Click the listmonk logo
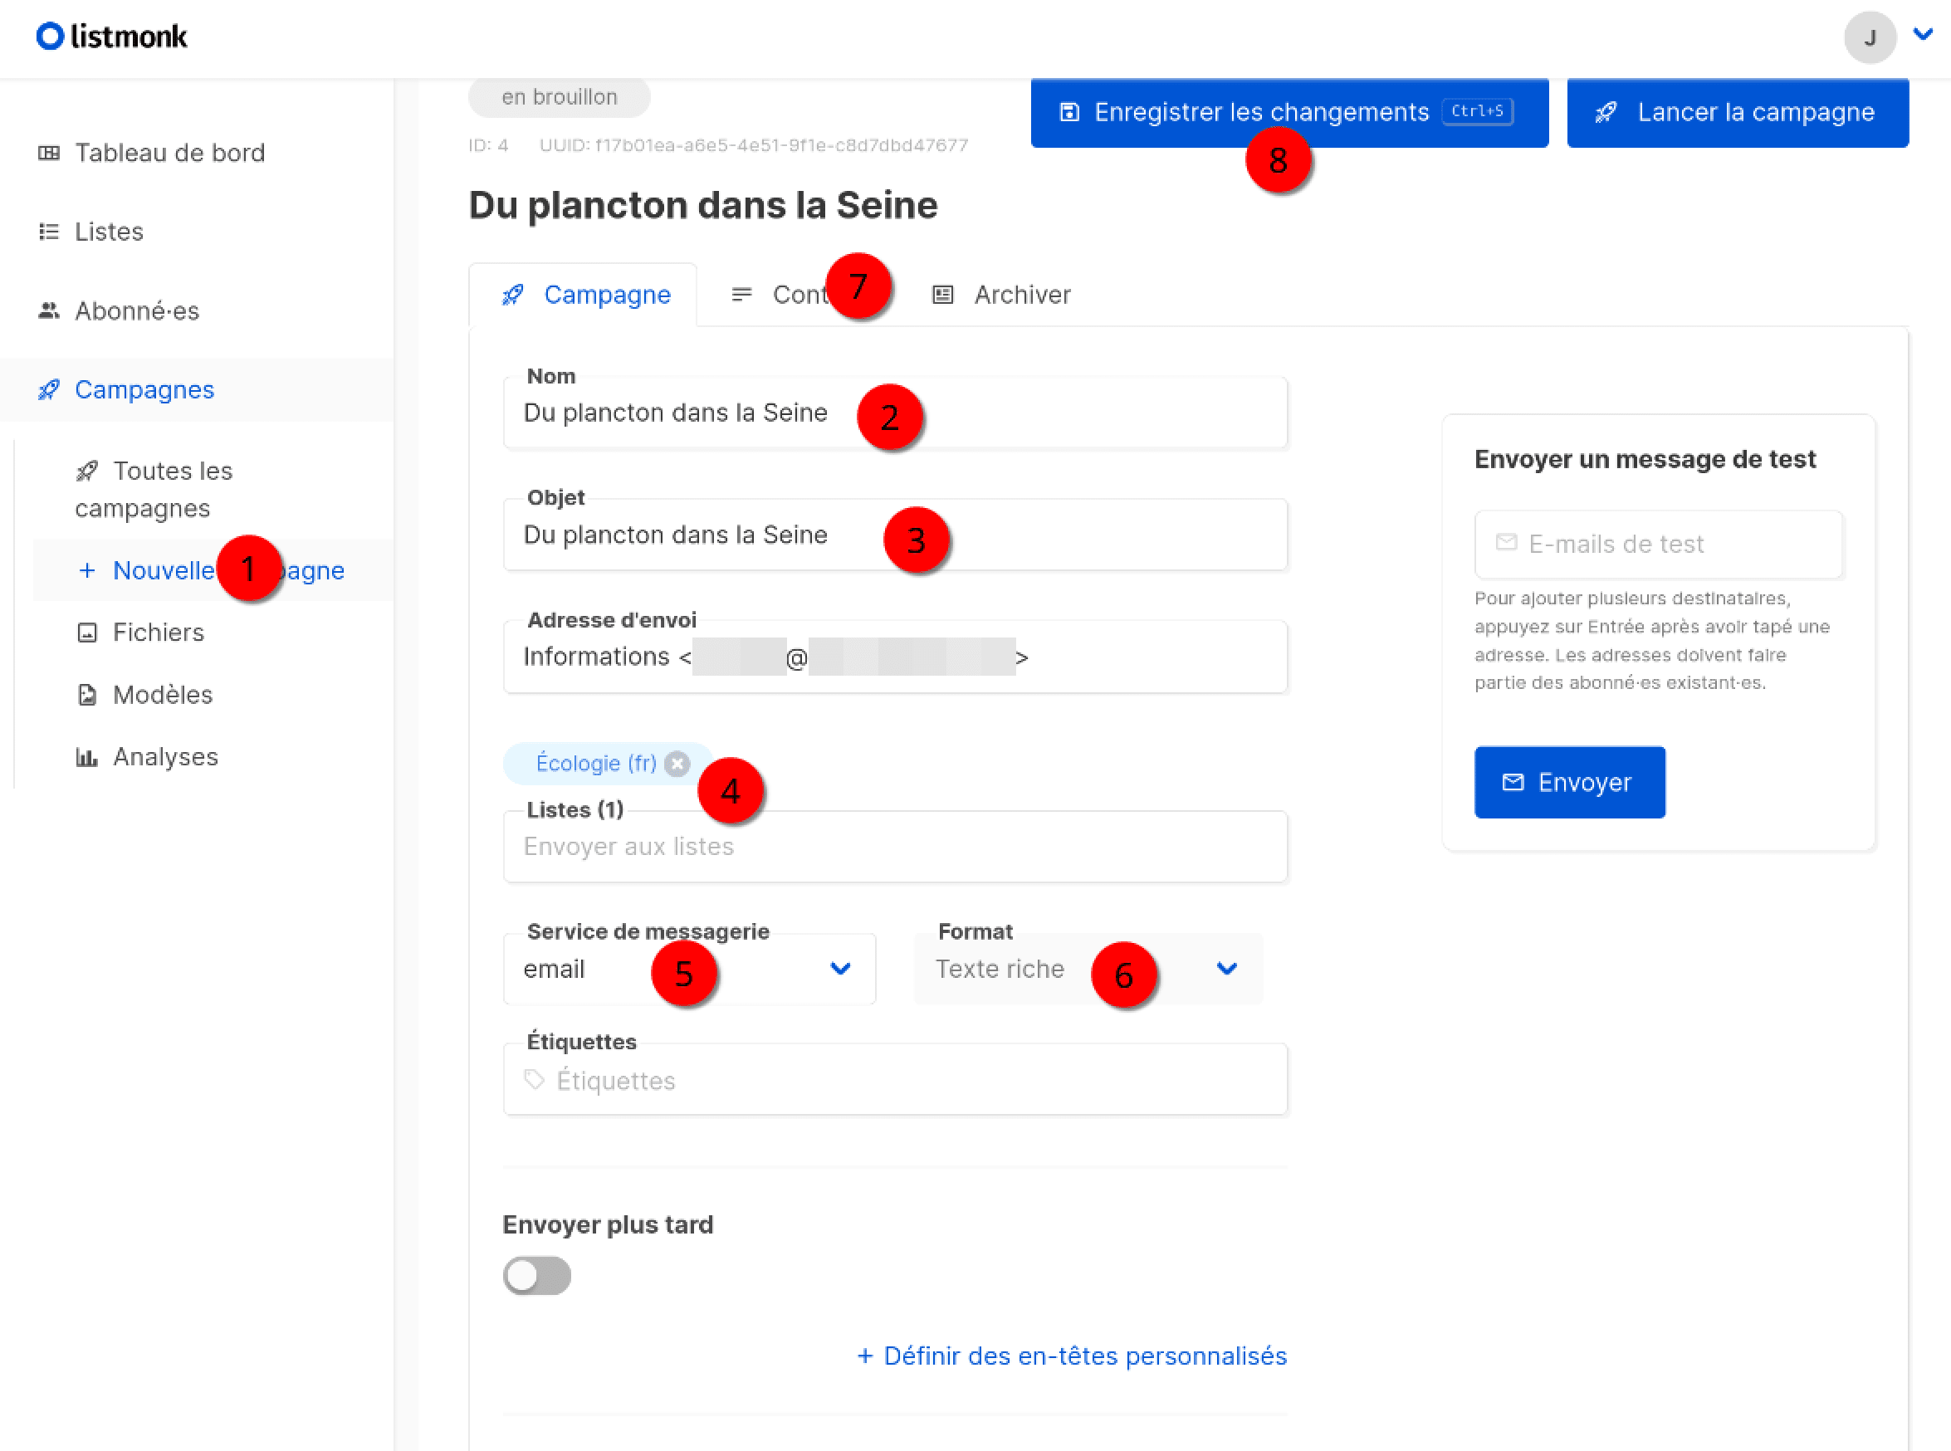 (110, 36)
